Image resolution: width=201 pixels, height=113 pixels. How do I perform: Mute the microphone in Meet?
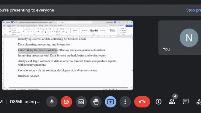pyautogui.click(x=52, y=102)
